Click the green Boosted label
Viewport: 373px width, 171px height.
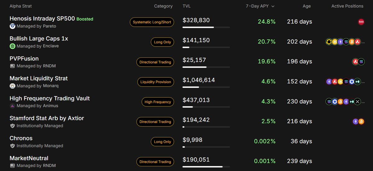(x=85, y=19)
